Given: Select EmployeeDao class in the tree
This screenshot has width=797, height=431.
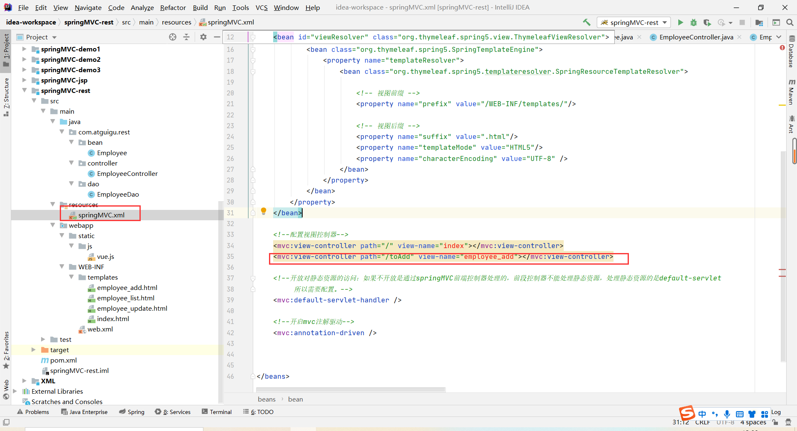Looking at the screenshot, I should click(x=118, y=194).
